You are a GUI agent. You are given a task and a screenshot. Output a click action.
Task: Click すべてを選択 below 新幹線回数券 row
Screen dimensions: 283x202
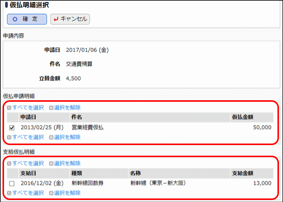(x=28, y=193)
